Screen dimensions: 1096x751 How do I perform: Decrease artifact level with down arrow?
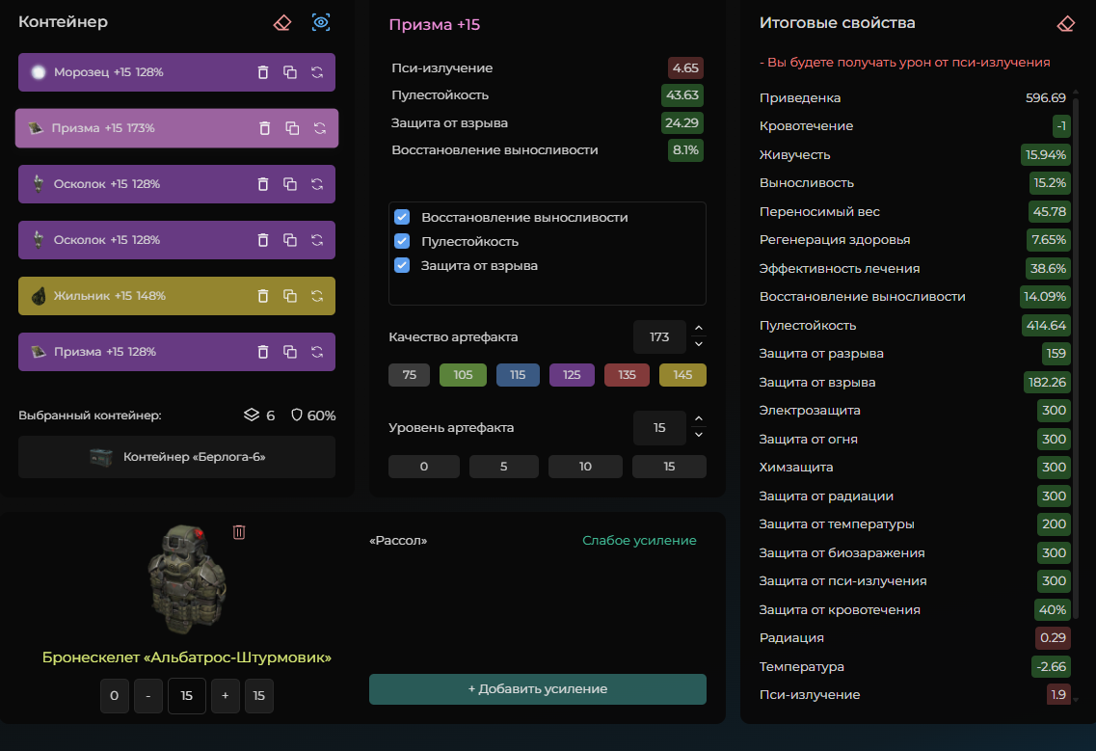698,435
